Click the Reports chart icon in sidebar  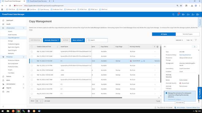3,88
